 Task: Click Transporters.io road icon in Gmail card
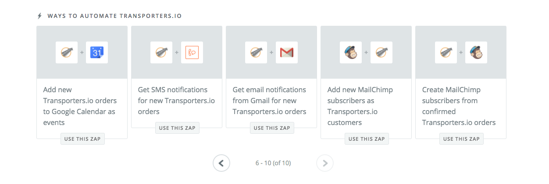pos(256,52)
